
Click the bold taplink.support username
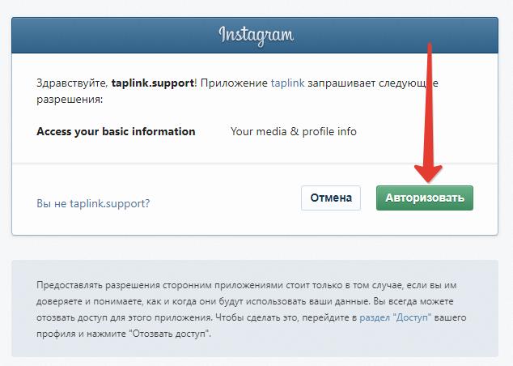coord(153,83)
